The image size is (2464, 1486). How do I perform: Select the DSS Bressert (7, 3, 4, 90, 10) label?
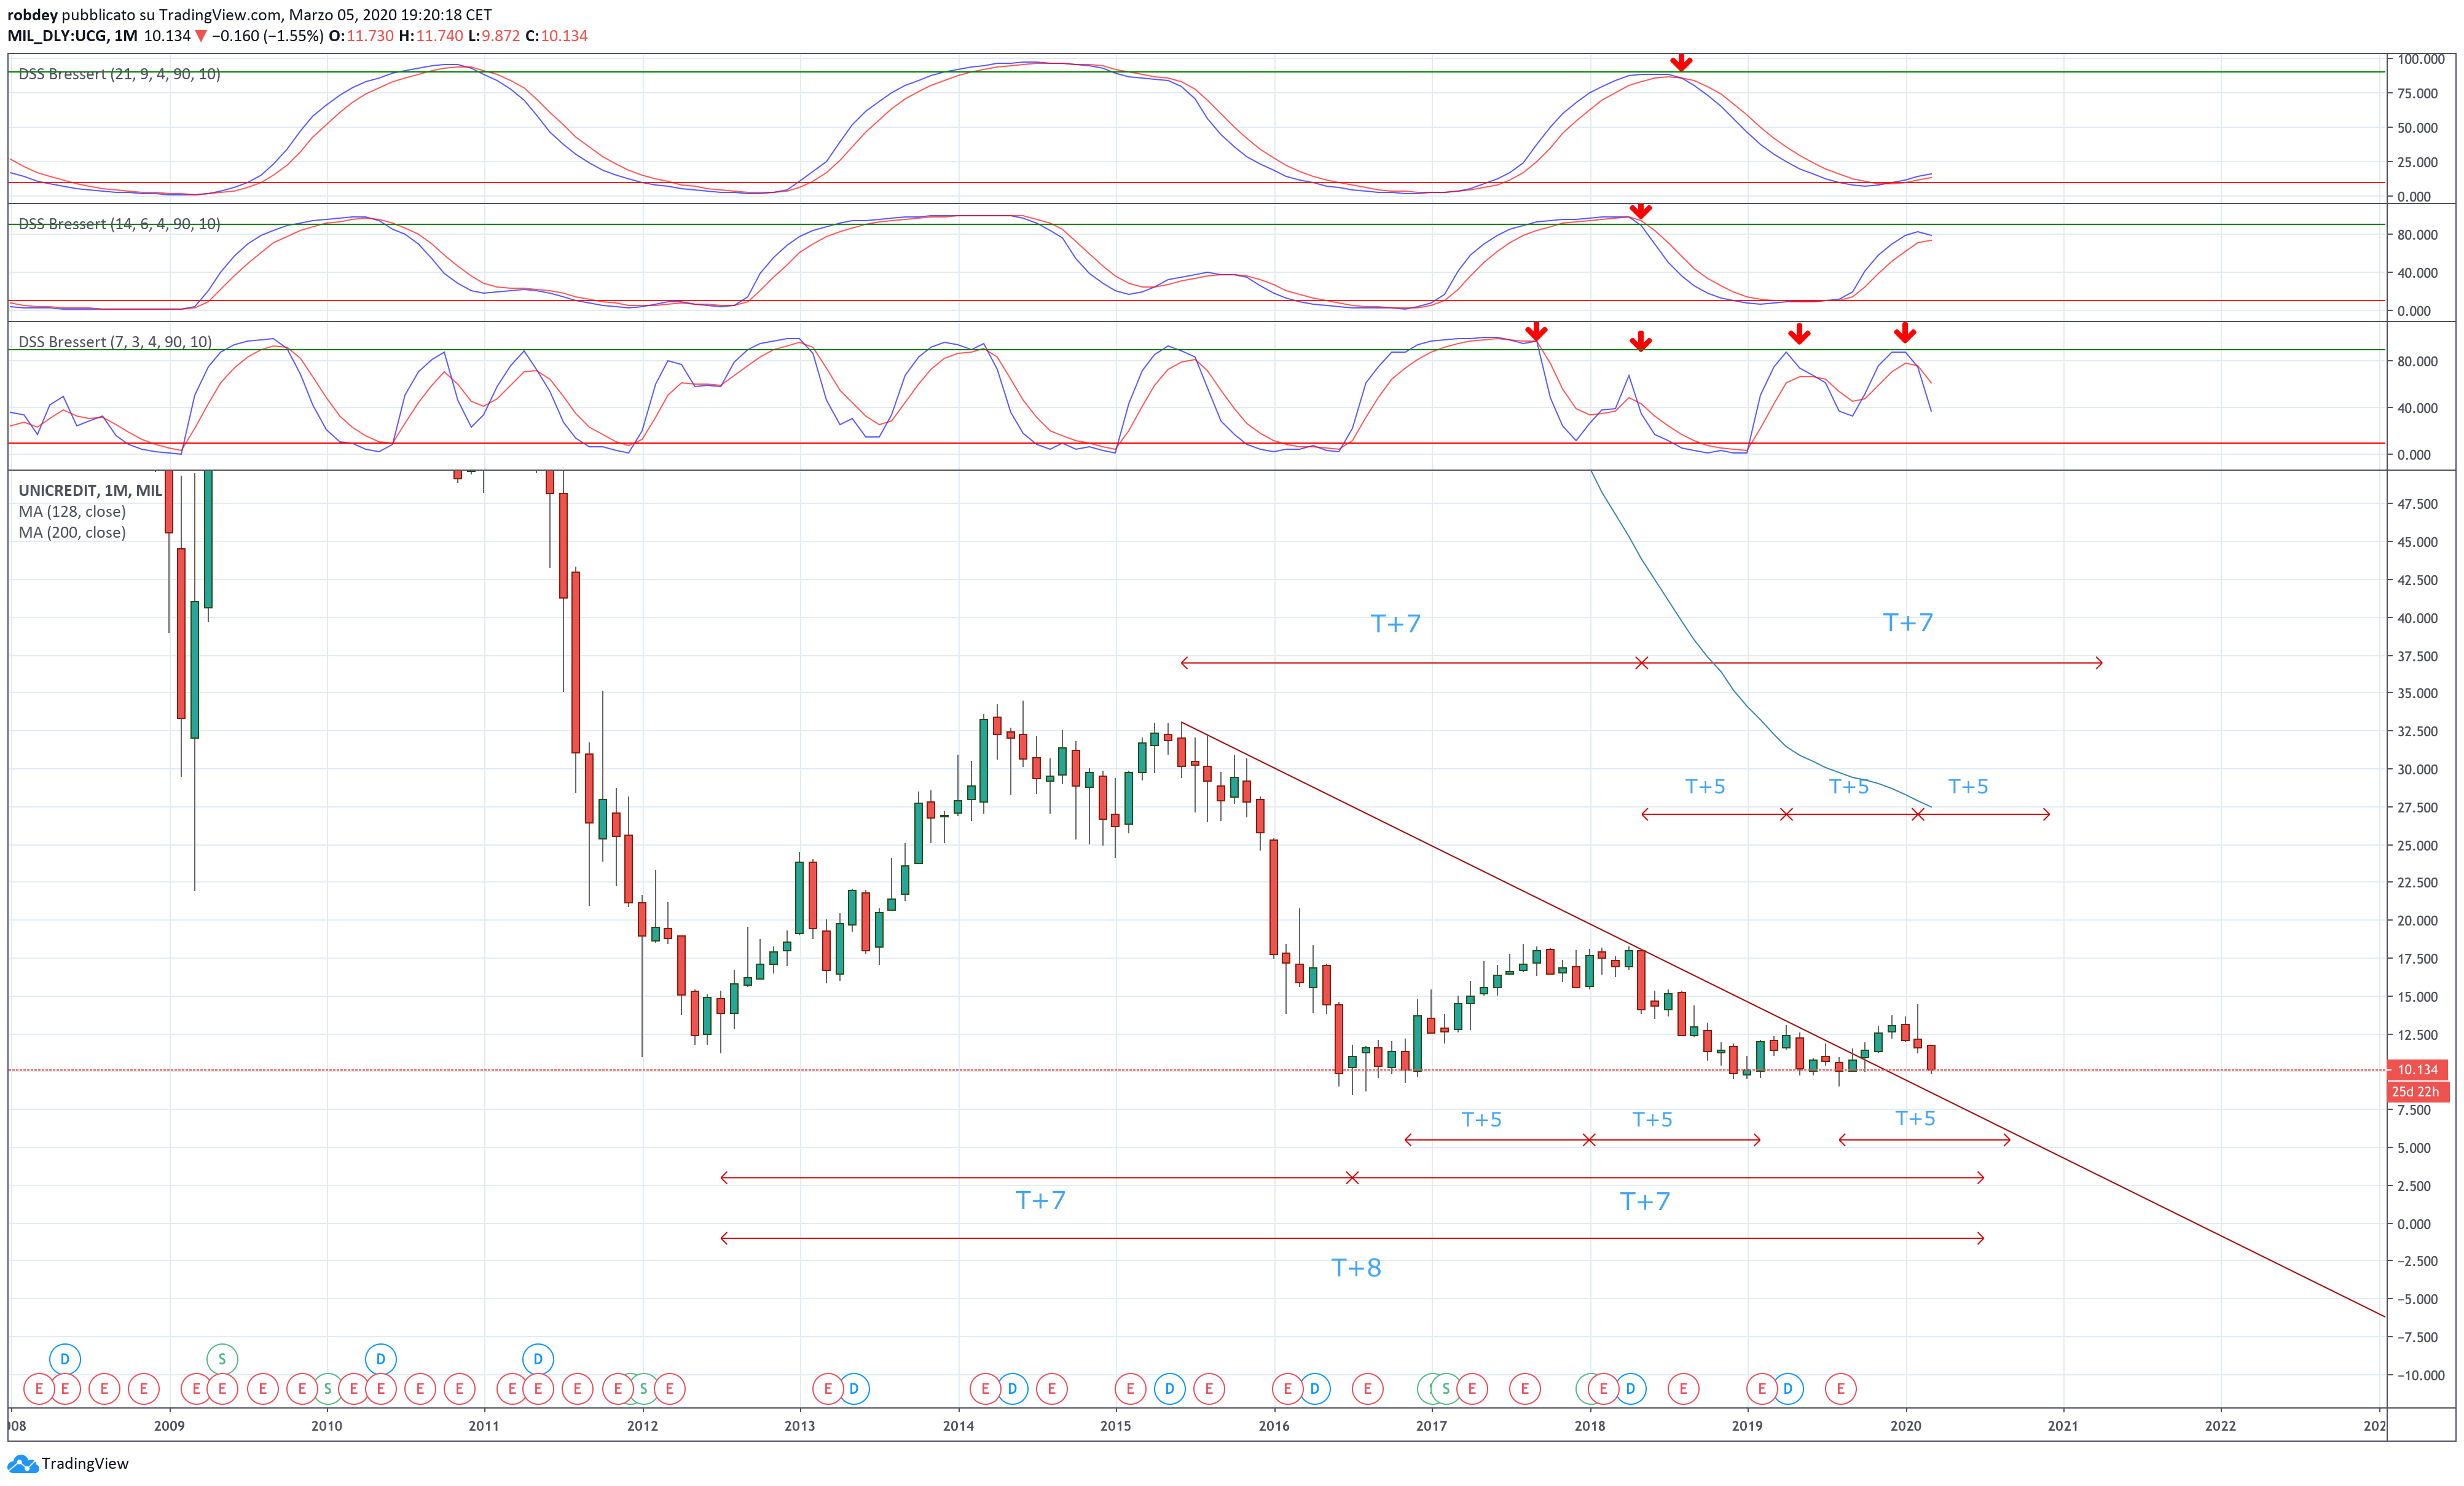(x=115, y=342)
